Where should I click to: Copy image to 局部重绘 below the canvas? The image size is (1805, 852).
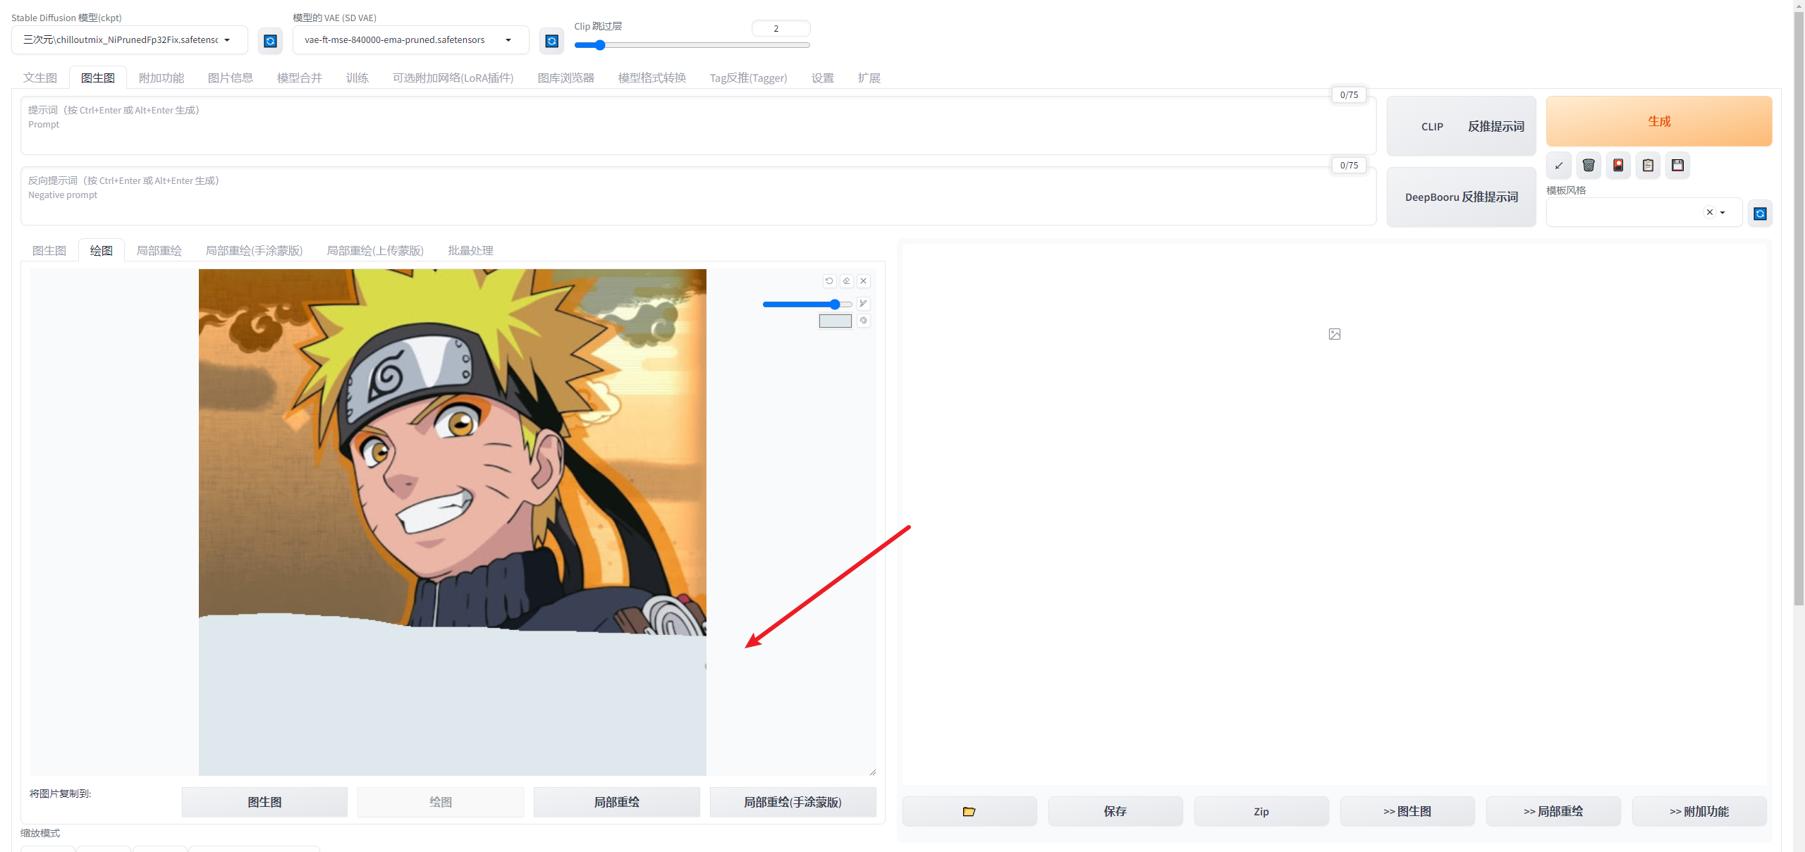coord(617,802)
